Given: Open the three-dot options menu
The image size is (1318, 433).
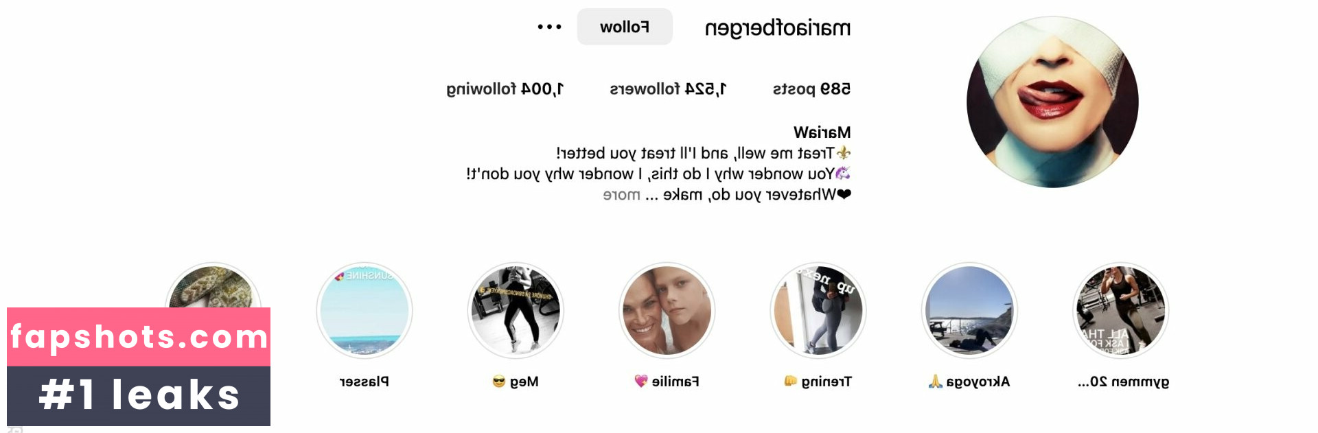Looking at the screenshot, I should 549,27.
